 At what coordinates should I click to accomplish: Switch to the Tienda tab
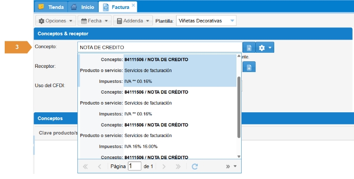click(x=51, y=7)
